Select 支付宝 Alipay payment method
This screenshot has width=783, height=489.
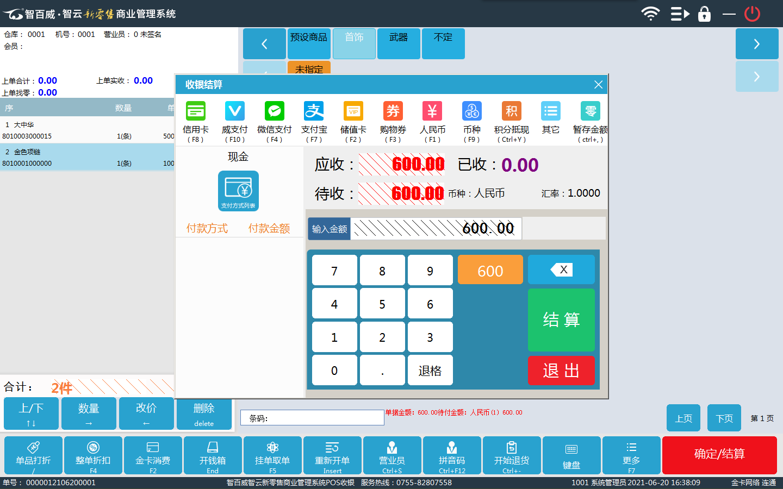[x=314, y=112]
